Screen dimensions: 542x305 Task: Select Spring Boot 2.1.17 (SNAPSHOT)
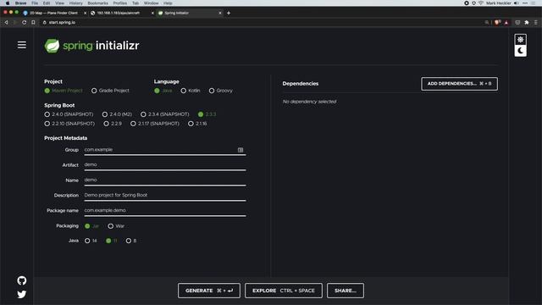click(x=133, y=124)
